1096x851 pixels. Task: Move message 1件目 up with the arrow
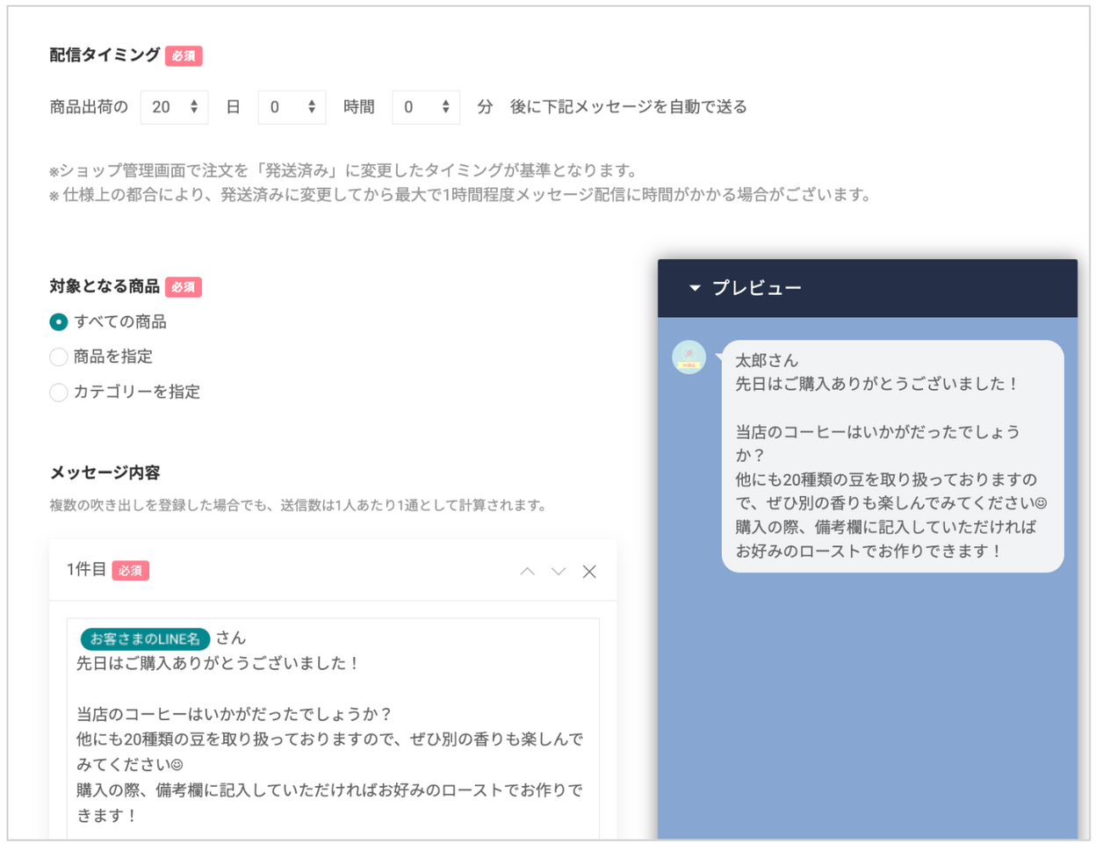527,571
